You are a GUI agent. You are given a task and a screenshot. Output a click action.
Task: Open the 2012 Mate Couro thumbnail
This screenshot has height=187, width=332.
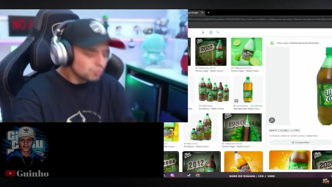click(202, 162)
